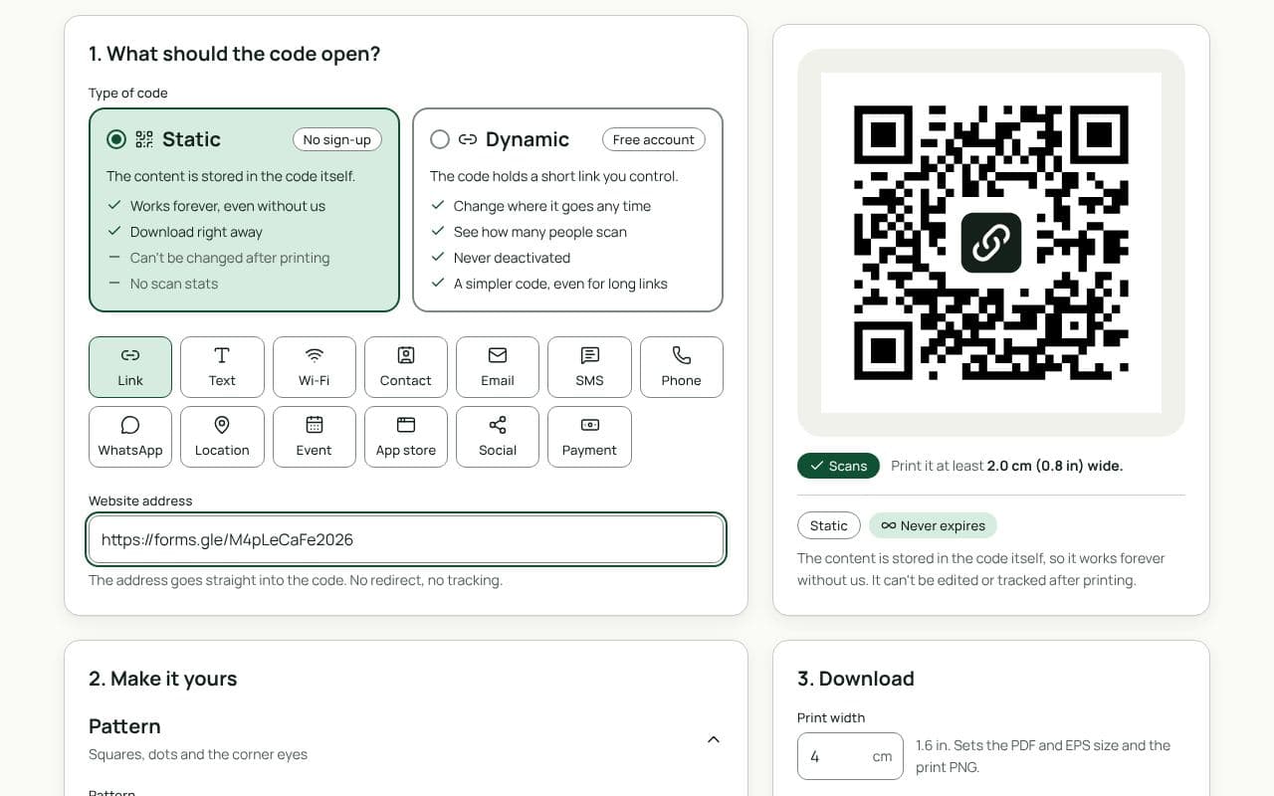Click the "No scan stats" text
1274x796 pixels.
coord(174,284)
